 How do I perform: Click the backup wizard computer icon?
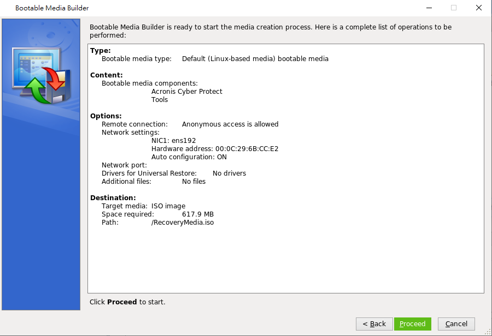41,76
